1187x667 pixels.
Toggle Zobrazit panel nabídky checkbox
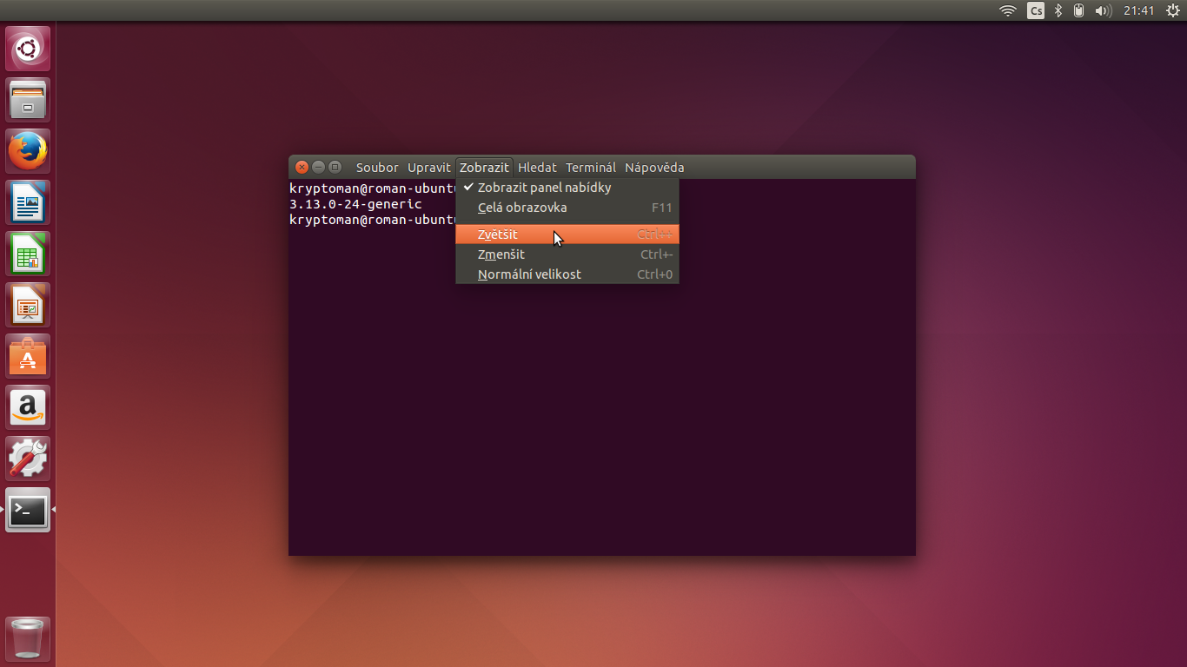pyautogui.click(x=567, y=188)
